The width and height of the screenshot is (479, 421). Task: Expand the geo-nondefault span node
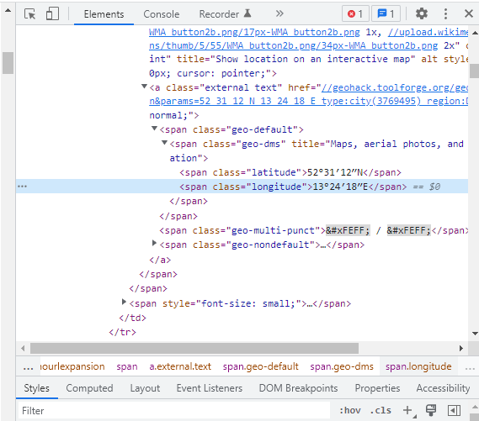154,243
